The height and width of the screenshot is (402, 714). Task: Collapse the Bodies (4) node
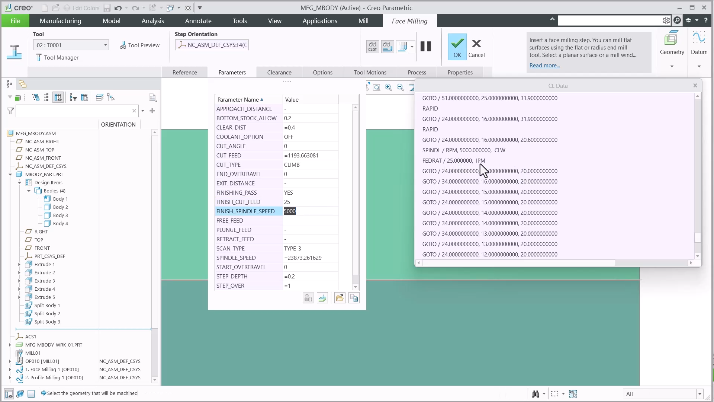29,191
